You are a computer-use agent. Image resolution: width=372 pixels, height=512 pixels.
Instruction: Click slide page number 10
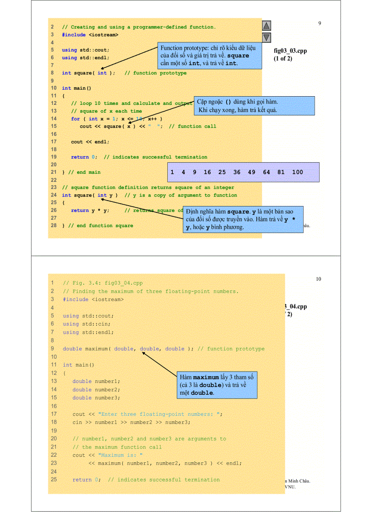point(319,279)
